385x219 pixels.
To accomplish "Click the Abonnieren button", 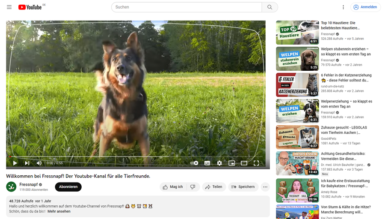I will click(x=68, y=187).
